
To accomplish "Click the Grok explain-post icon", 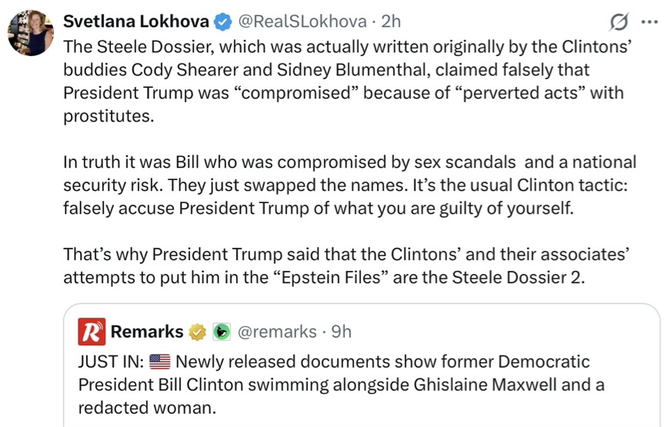I will click(617, 23).
